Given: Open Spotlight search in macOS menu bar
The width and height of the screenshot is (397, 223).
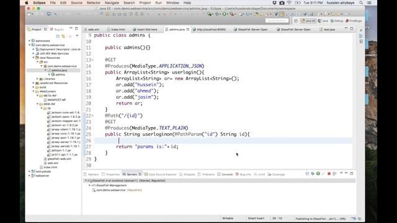Looking at the screenshot, I should coord(361,2).
